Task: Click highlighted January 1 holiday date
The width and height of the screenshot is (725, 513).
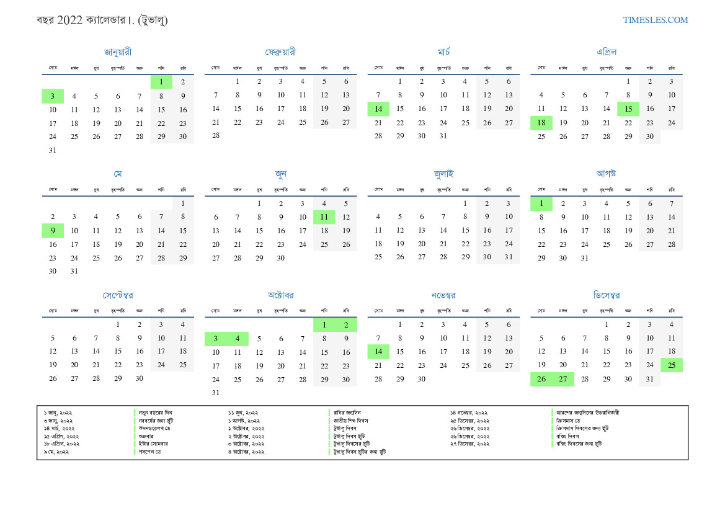Action: point(161,81)
